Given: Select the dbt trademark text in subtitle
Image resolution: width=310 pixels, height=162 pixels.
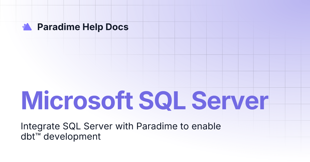Looking at the screenshot, I should tap(31, 137).
